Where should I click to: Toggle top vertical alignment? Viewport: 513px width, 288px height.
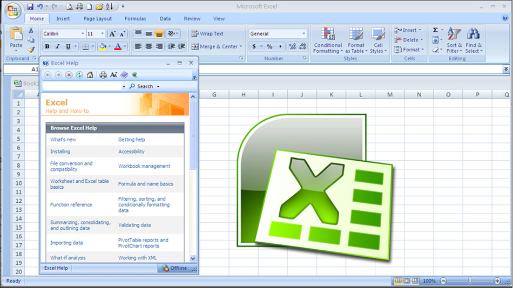[138, 33]
